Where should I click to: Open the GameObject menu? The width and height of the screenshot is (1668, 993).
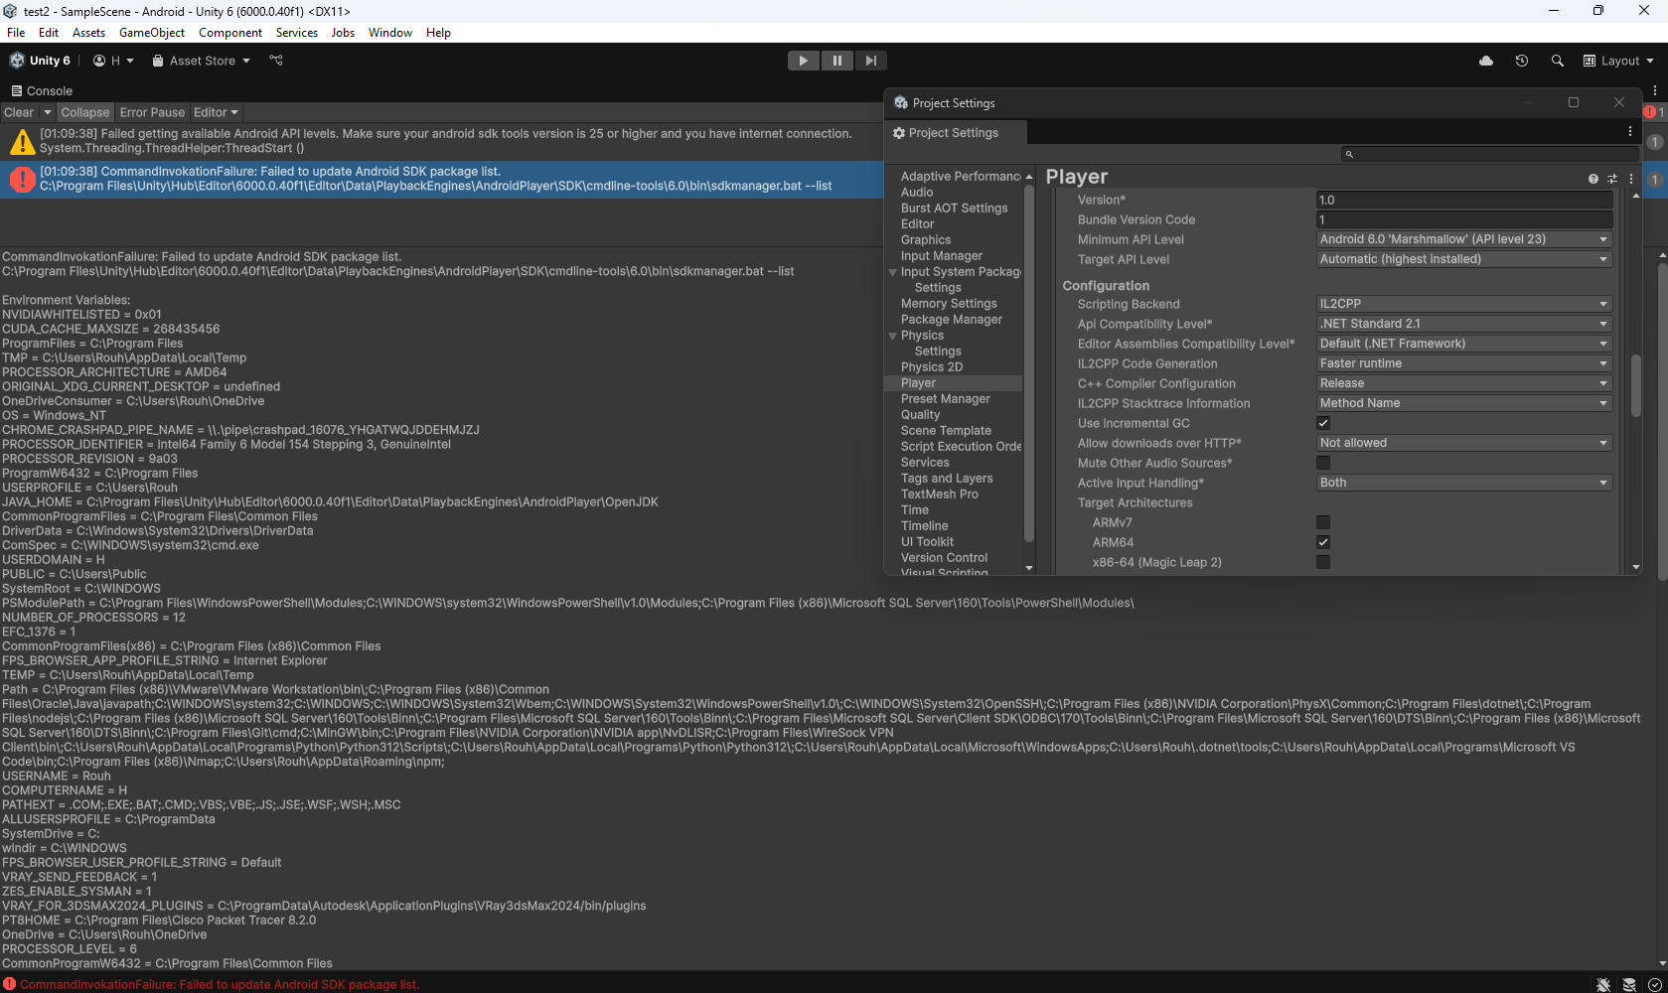coord(152,33)
